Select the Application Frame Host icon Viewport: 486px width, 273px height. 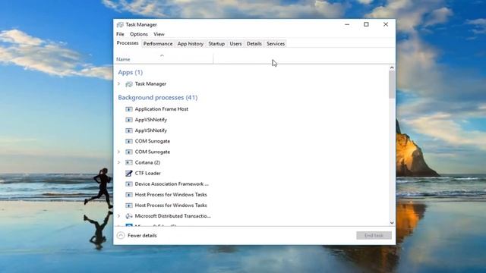129,109
